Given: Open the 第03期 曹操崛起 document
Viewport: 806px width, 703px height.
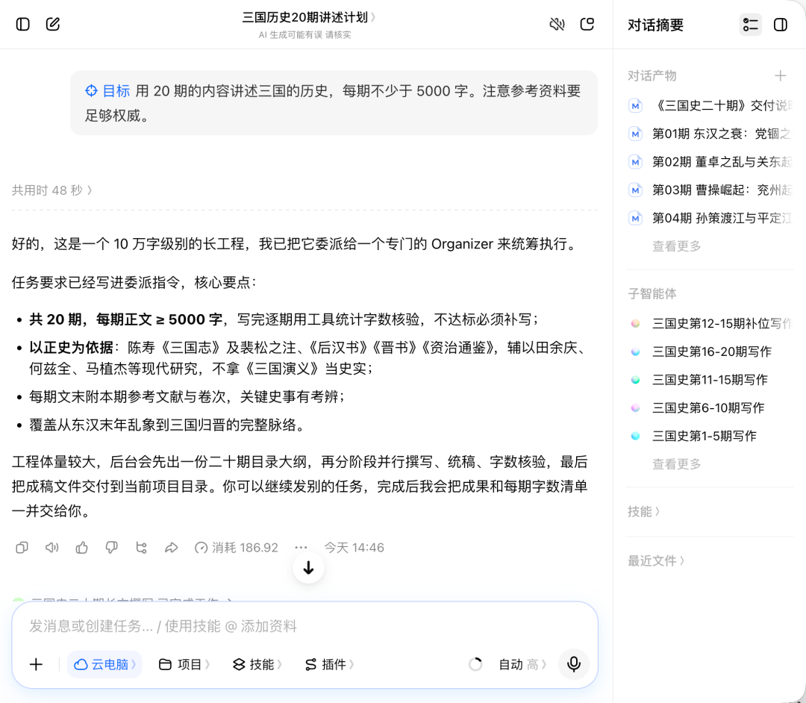Looking at the screenshot, I should click(x=710, y=190).
